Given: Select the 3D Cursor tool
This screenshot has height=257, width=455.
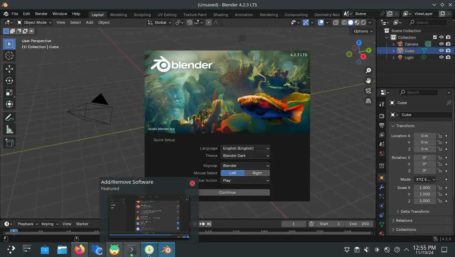Looking at the screenshot, I should 9,56.
